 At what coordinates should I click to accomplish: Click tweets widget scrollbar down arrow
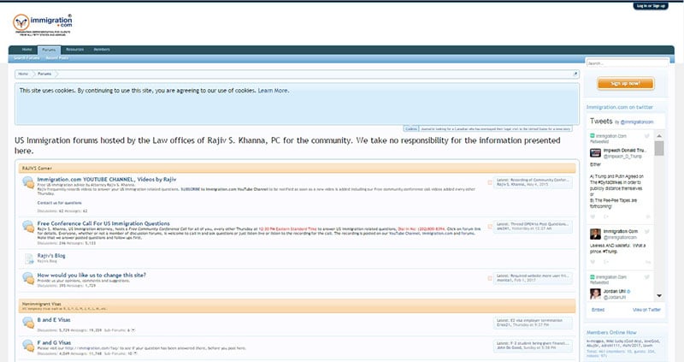[x=659, y=295]
